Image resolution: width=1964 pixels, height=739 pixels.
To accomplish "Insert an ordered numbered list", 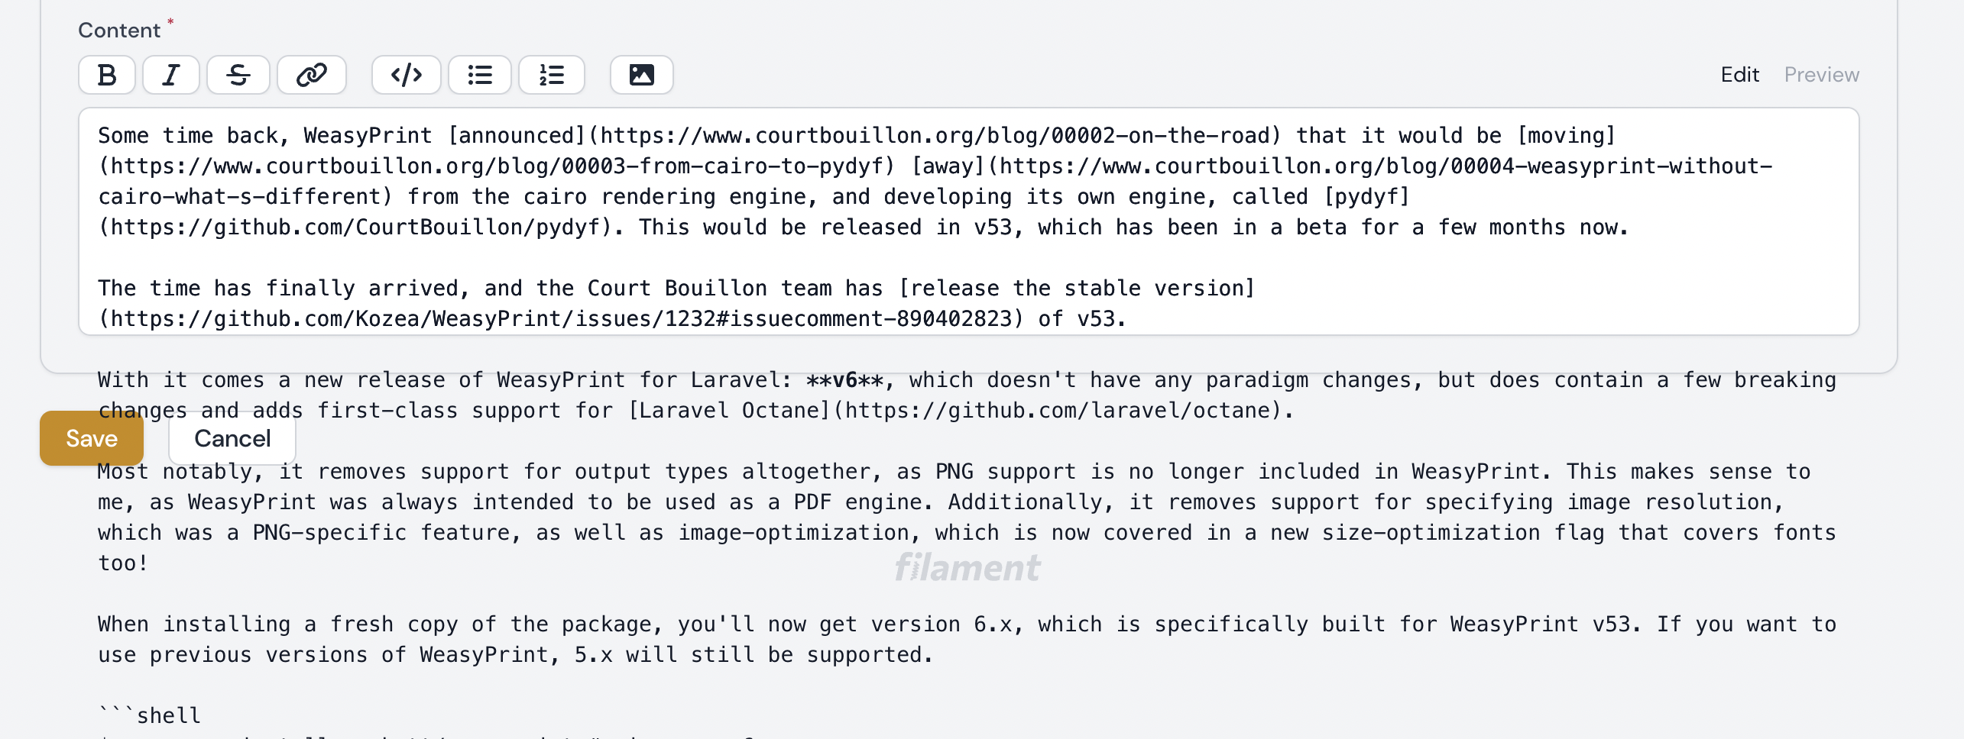I will (x=552, y=74).
